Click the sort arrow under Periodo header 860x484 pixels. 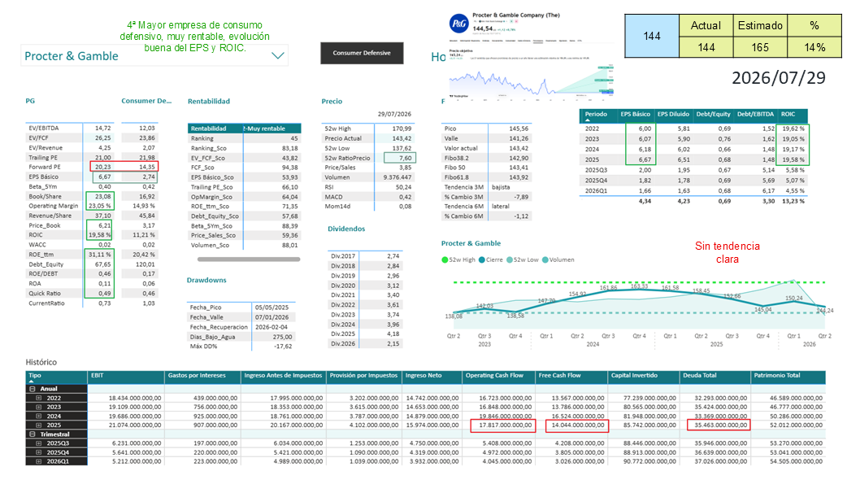588,120
